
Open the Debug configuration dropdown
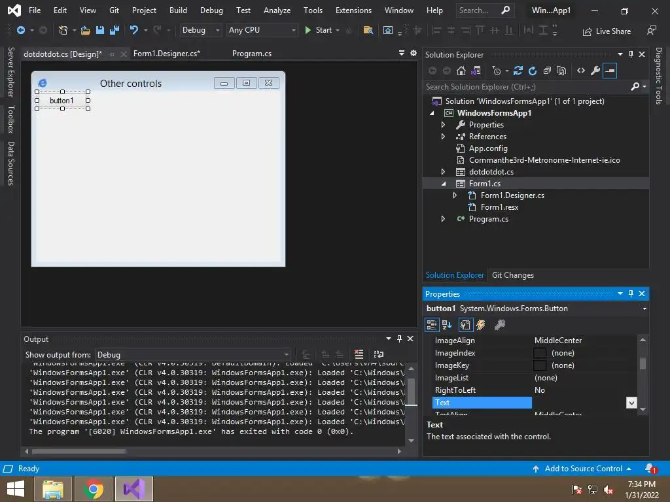coord(200,30)
